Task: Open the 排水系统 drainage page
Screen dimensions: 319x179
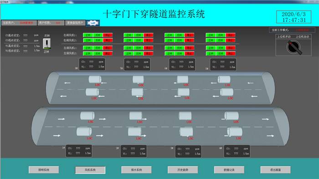Action: pyautogui.click(x=136, y=170)
